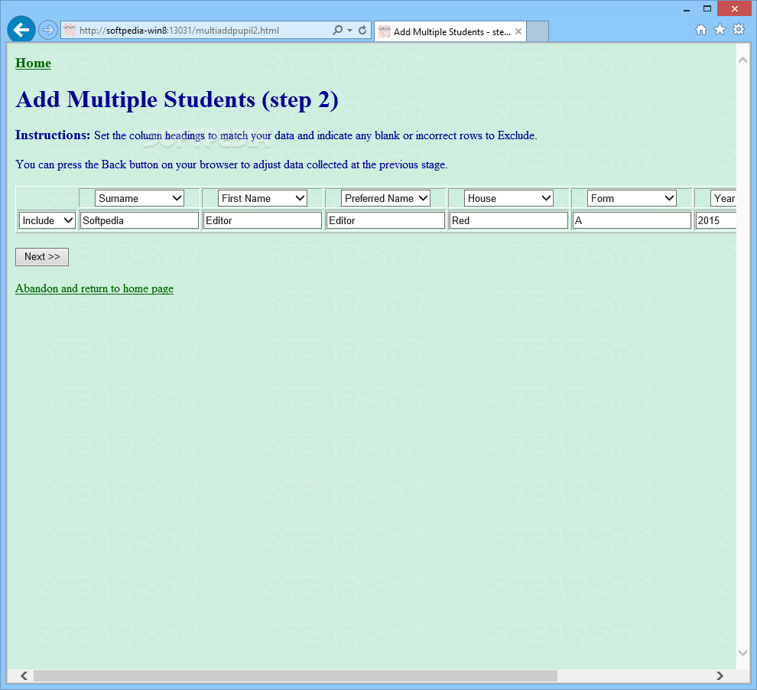The image size is (757, 690).
Task: Click the browser Home icon
Action: [x=700, y=30]
